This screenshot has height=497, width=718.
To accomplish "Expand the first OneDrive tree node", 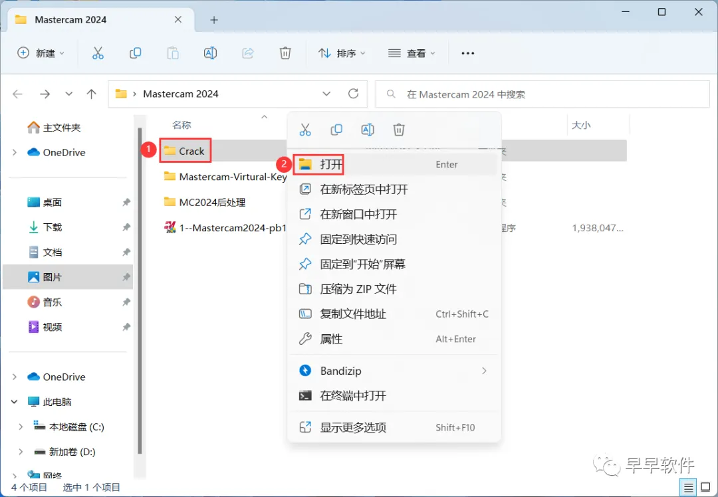I will pos(14,152).
